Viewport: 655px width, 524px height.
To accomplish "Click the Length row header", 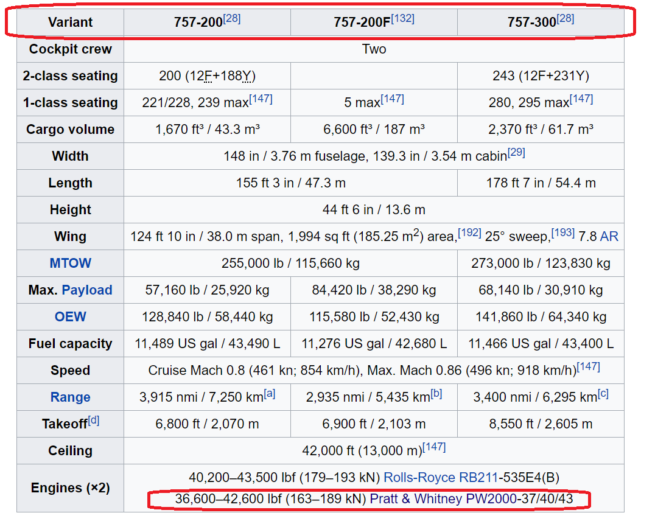I will click(x=70, y=183).
